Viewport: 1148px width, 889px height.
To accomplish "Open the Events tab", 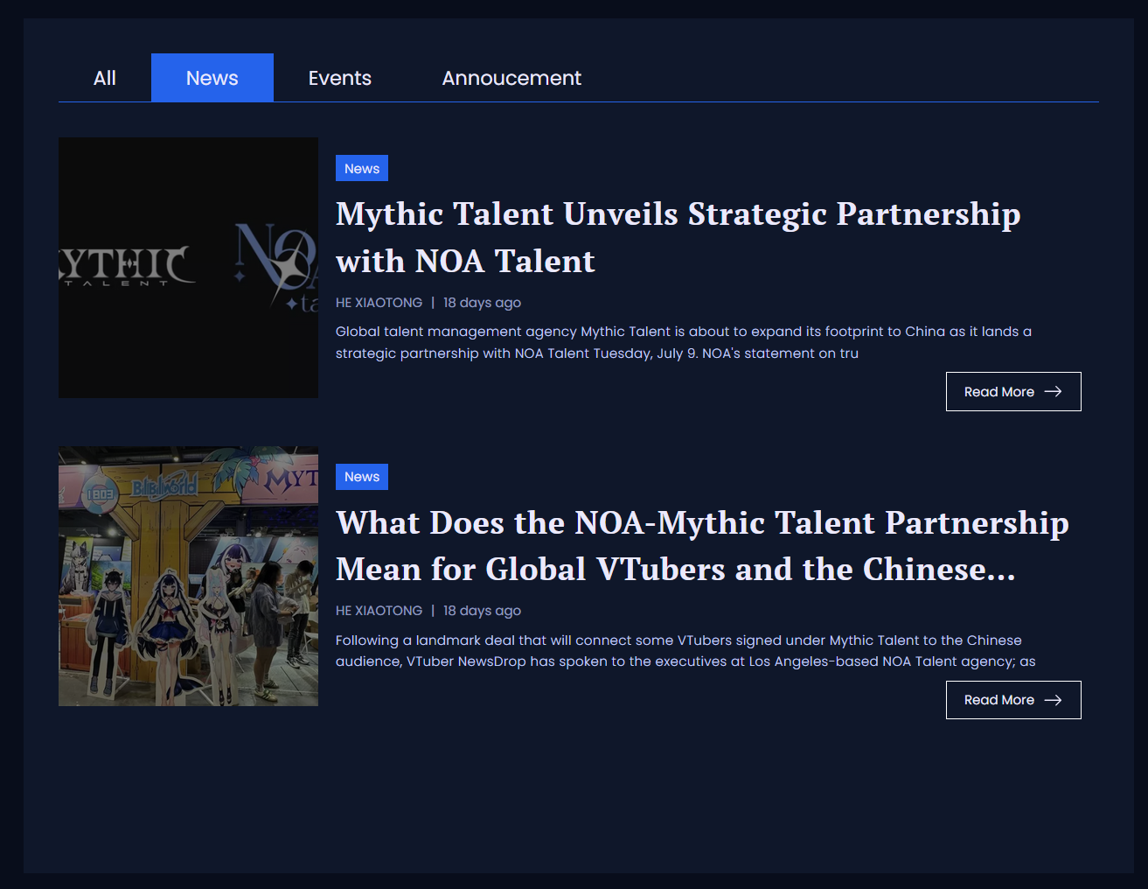I will 339,78.
